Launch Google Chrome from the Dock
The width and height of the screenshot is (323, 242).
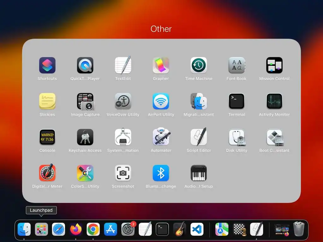(x=93, y=229)
